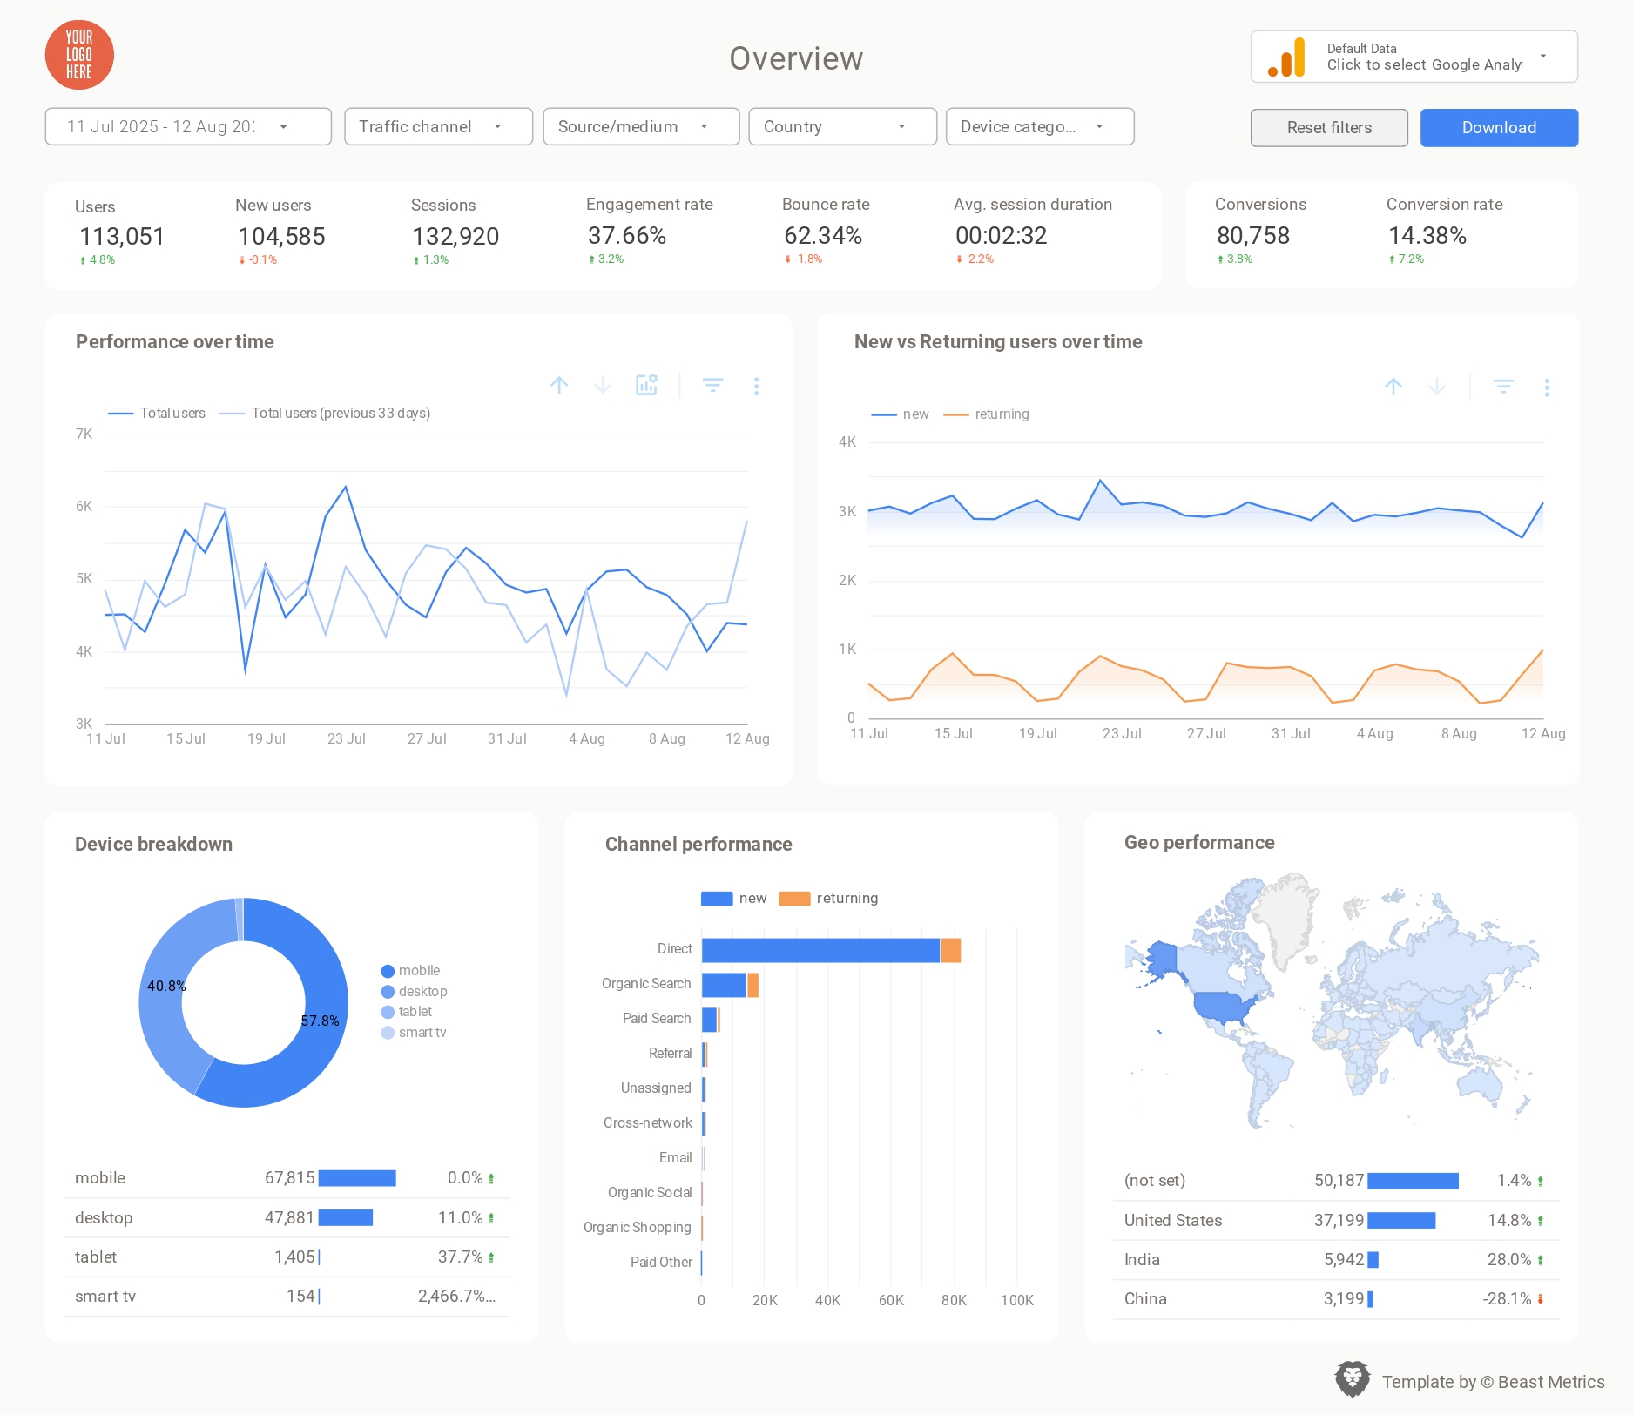Image resolution: width=1633 pixels, height=1415 pixels.
Task: Toggle new series legend in New vs Returning chart
Action: coord(901,414)
